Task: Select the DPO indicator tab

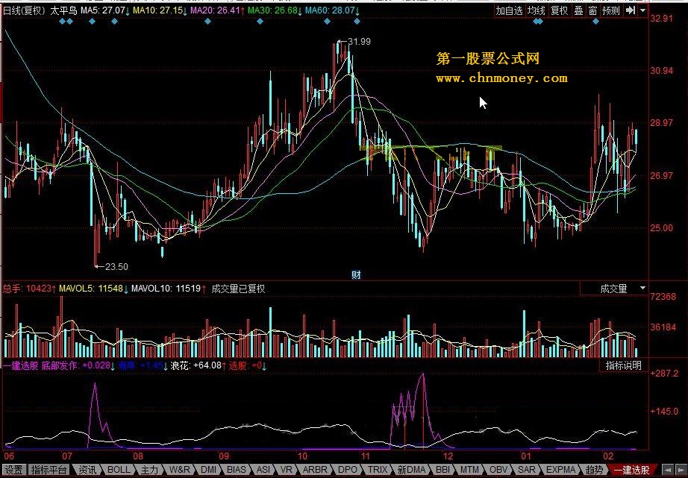Action: (348, 470)
